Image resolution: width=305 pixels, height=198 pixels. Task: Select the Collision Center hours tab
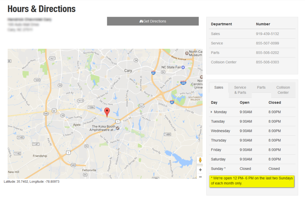click(x=283, y=90)
